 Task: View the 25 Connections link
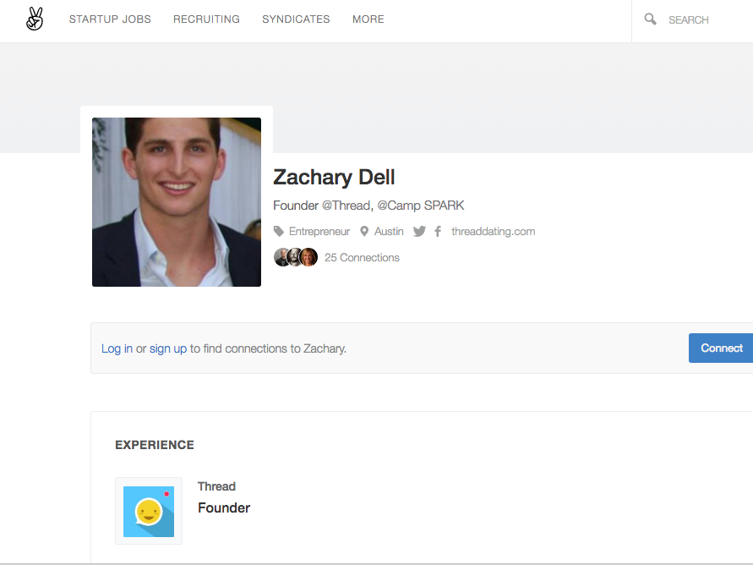pos(362,257)
